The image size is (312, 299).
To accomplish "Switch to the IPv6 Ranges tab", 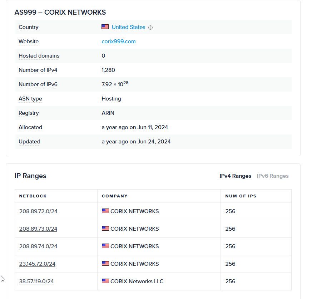I will 273,176.
